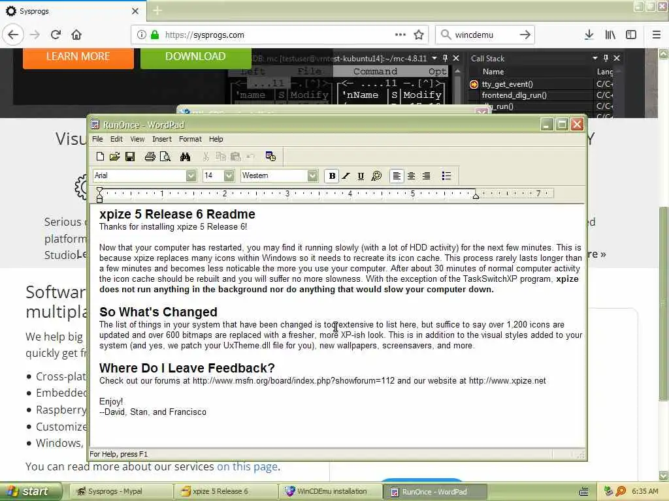Click RunOnce - WordPad taskbar item
This screenshot has width=669, height=501.
(434, 491)
